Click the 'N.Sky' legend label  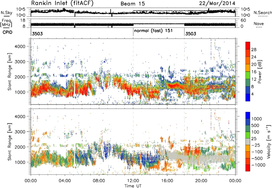click(6, 13)
